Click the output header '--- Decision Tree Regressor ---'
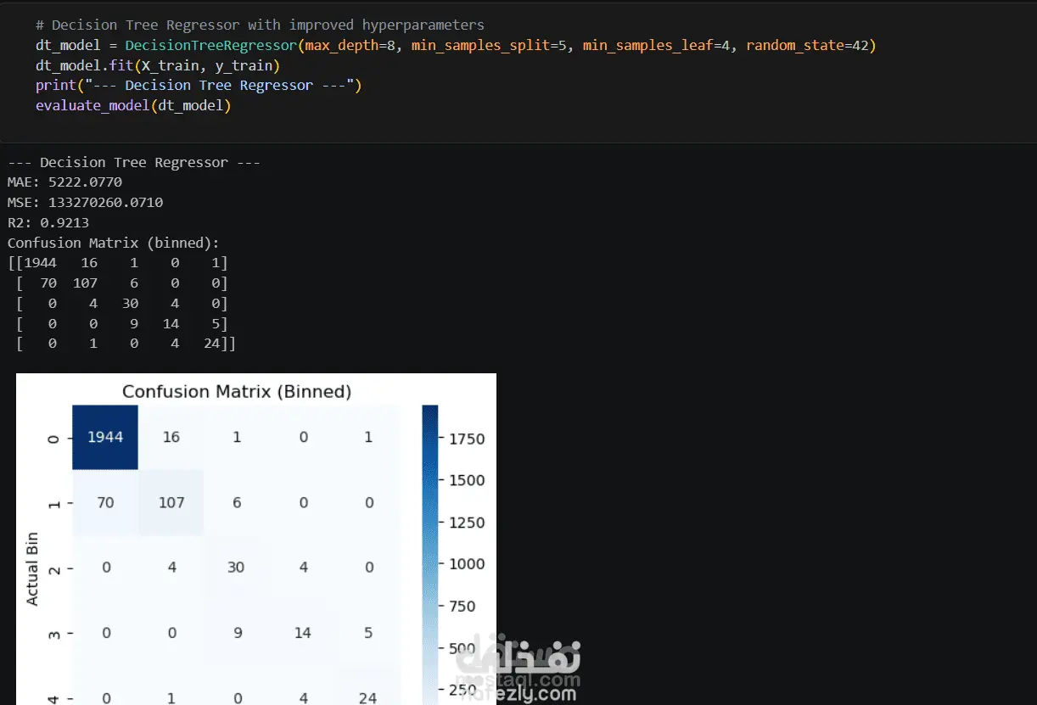 coord(134,163)
